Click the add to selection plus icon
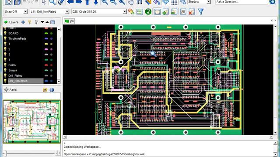This screenshot has width=280, height=157. pyautogui.click(x=166, y=12)
